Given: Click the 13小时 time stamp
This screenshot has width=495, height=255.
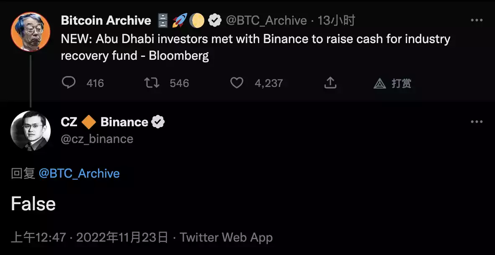Looking at the screenshot, I should coord(336,20).
